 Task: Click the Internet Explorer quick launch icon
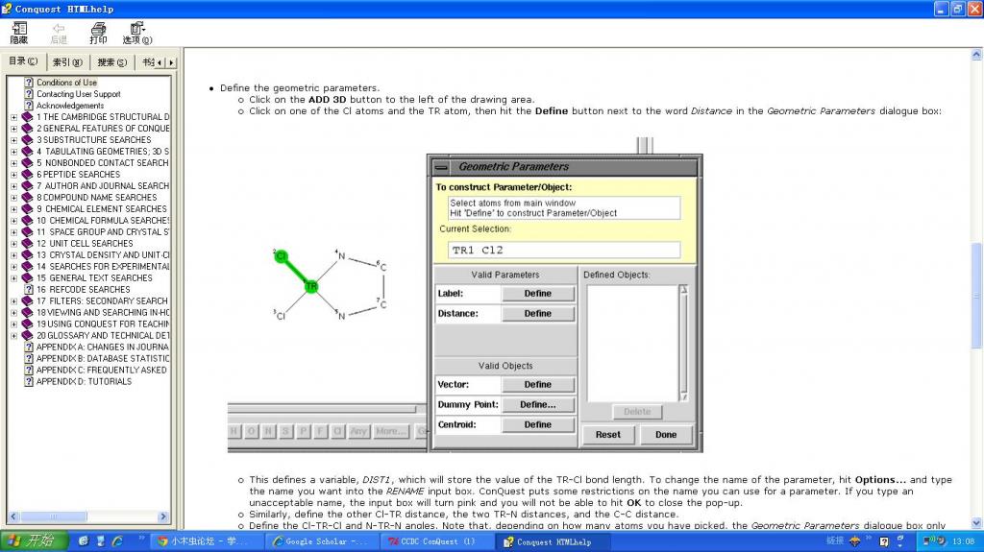[x=117, y=540]
